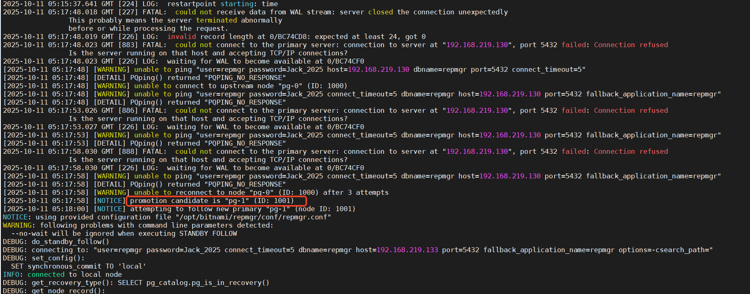
Task: Click the '[227] FATAL:' process tag
Action: point(142,12)
